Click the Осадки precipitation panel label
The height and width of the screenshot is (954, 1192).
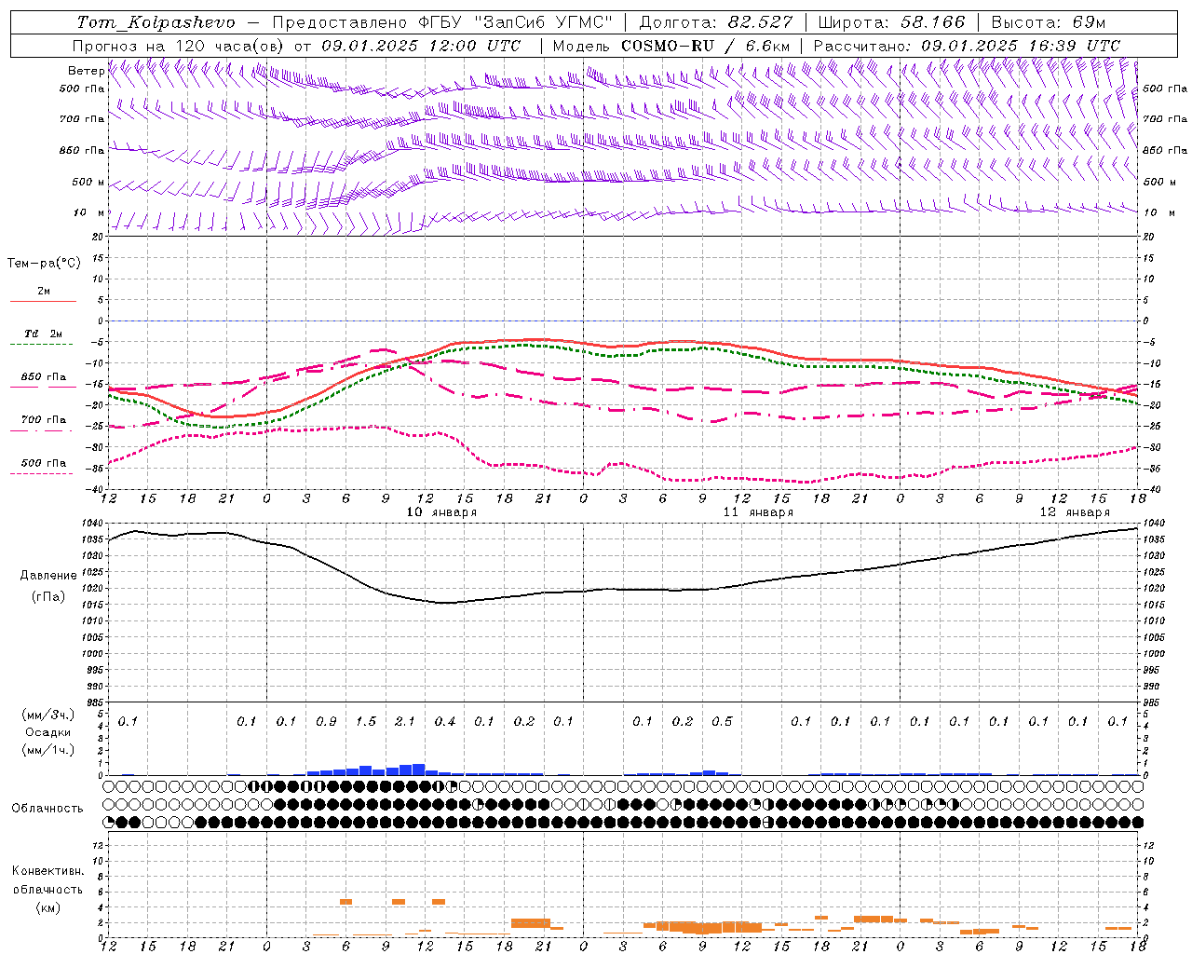click(48, 732)
